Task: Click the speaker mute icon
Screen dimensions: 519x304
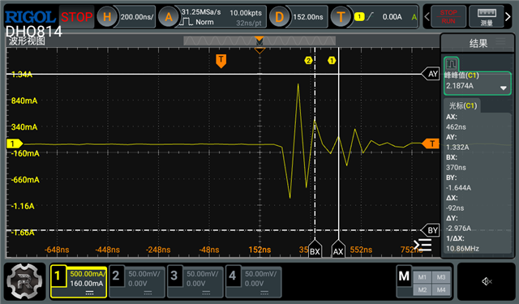Action: coord(487,281)
